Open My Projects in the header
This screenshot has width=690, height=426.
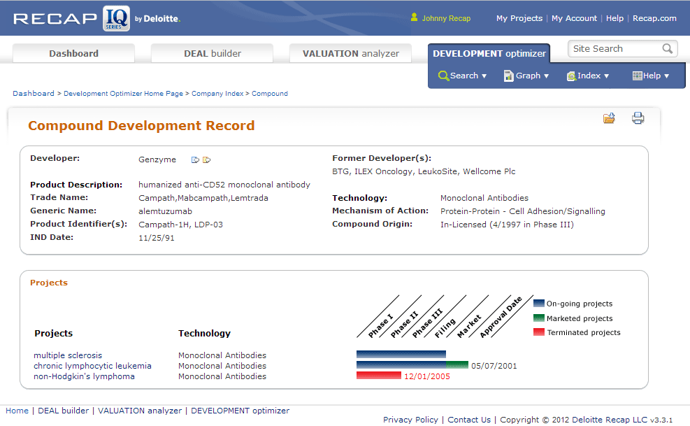pyautogui.click(x=519, y=18)
